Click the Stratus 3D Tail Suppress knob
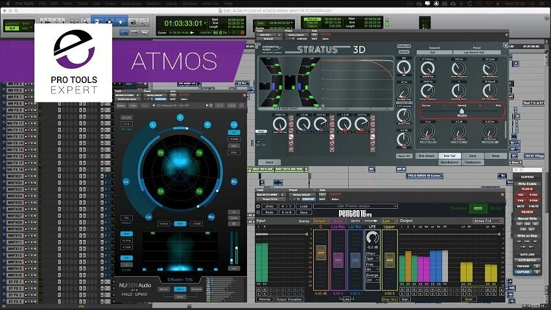Image resolution: width=551 pixels, height=310 pixels. click(x=458, y=131)
